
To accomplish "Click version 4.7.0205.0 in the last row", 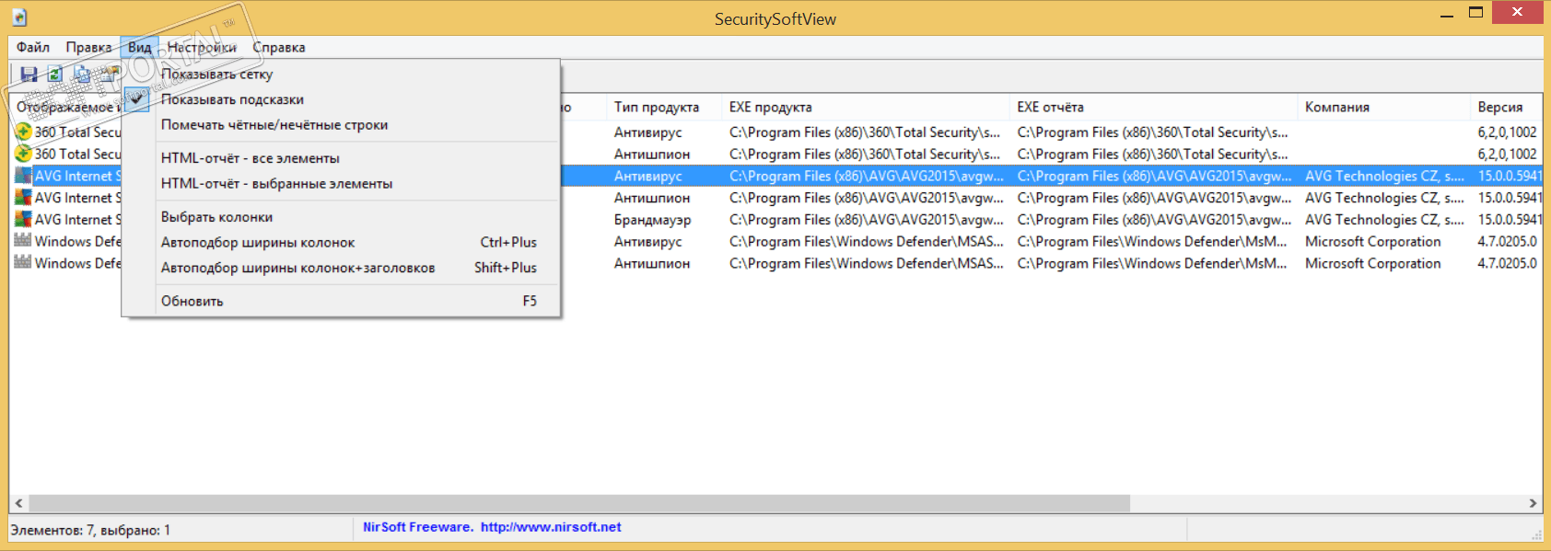I will 1507,263.
